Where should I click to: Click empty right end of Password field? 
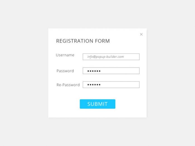coord(131,71)
